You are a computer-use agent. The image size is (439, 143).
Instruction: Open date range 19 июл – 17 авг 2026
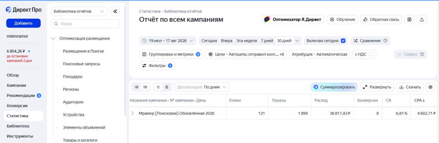(168, 41)
